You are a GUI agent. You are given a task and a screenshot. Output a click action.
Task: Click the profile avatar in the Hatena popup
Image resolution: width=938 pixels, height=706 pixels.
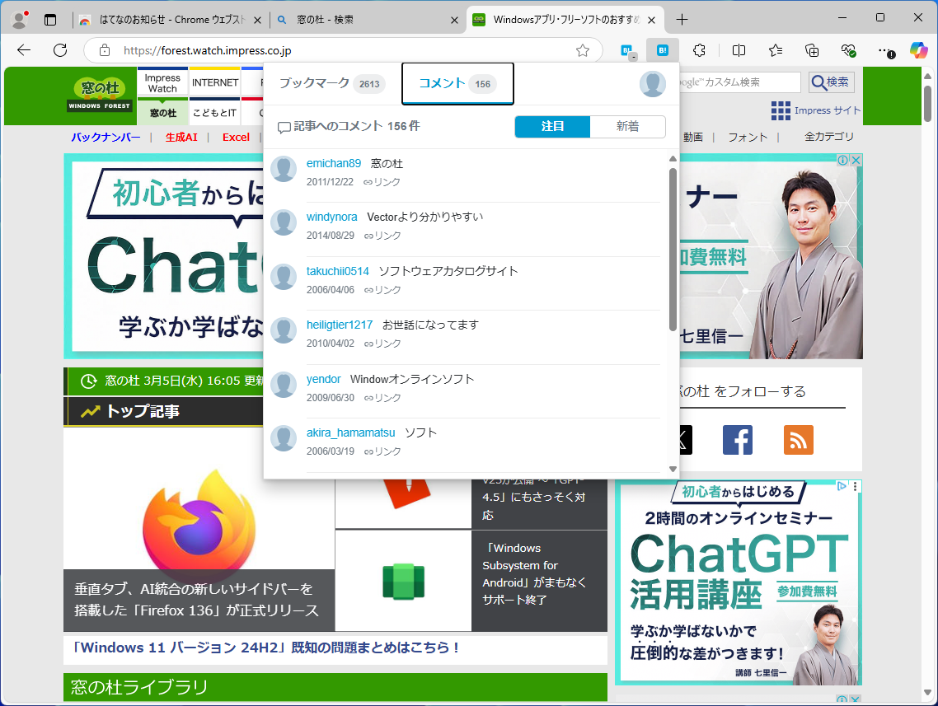(652, 83)
